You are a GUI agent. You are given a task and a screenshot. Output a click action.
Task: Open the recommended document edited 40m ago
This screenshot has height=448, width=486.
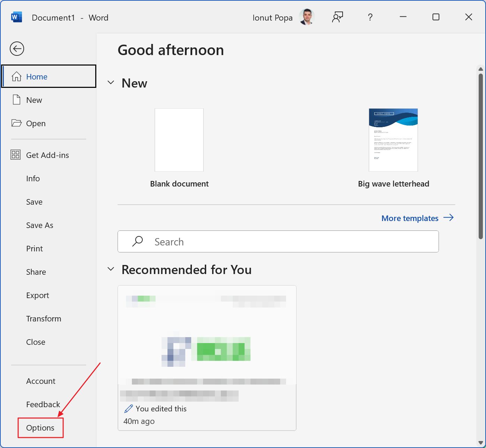207,358
